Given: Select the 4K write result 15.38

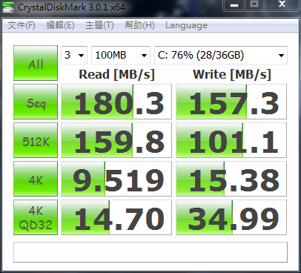Looking at the screenshot, I should click(x=231, y=179).
